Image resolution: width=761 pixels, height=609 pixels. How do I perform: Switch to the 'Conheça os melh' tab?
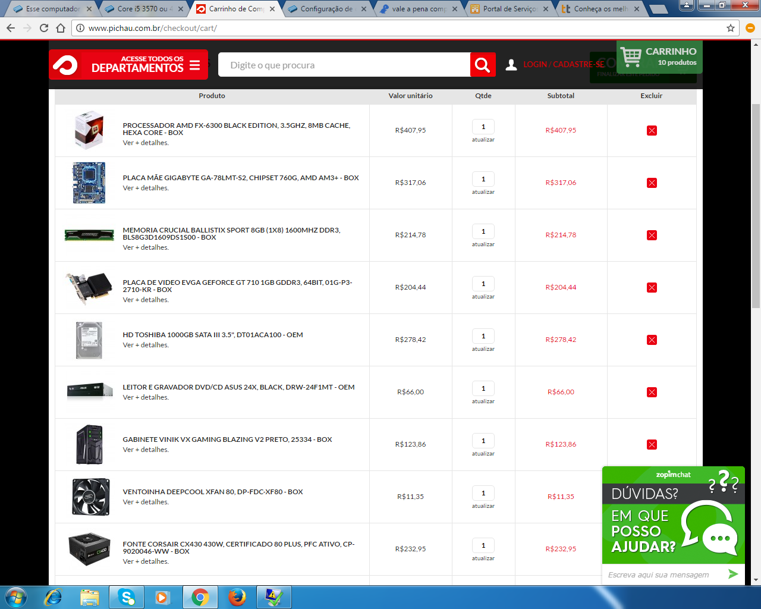point(600,9)
